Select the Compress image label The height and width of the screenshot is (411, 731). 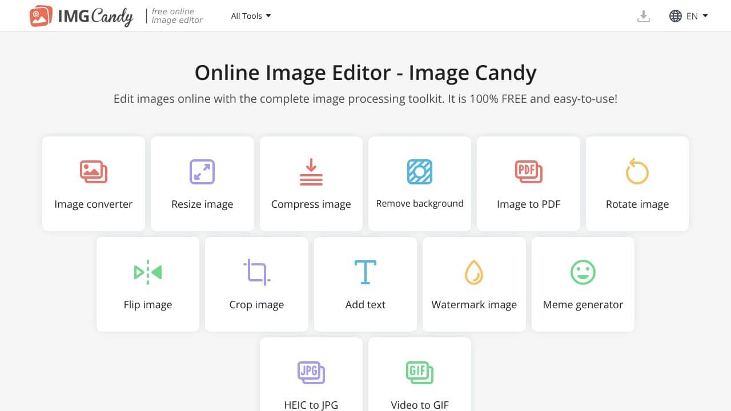click(311, 204)
